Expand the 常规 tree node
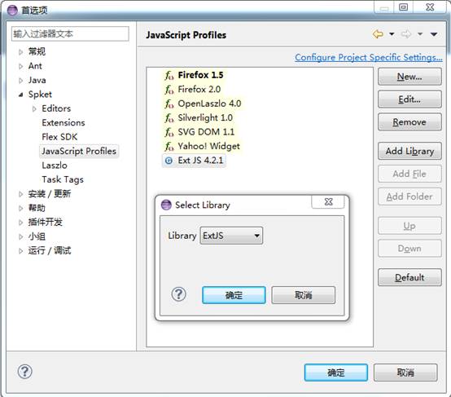Viewport: 451px width, 397px height. coord(20,52)
